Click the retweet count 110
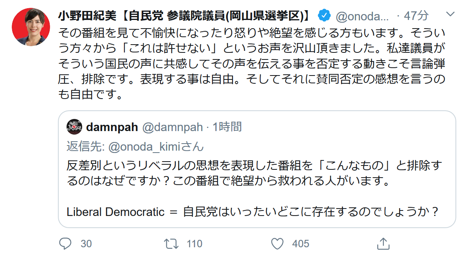468x259 pixels. click(194, 244)
